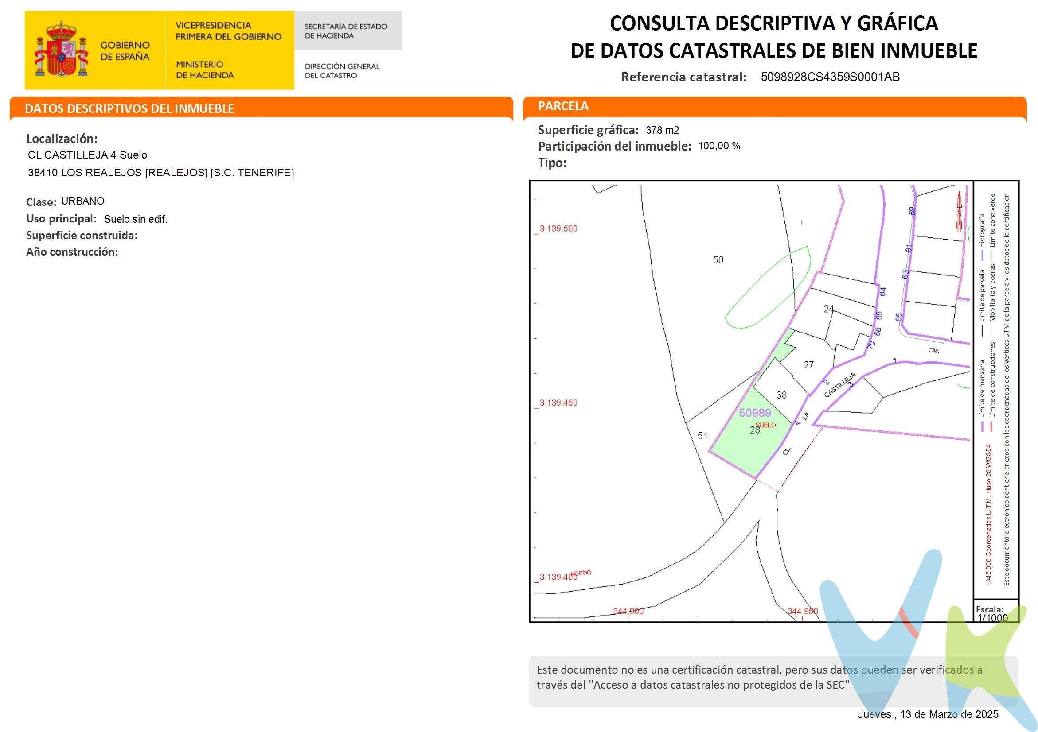This screenshot has height=732, width=1038.
Task: Expand the PARCELA section header
Action: coord(563,106)
